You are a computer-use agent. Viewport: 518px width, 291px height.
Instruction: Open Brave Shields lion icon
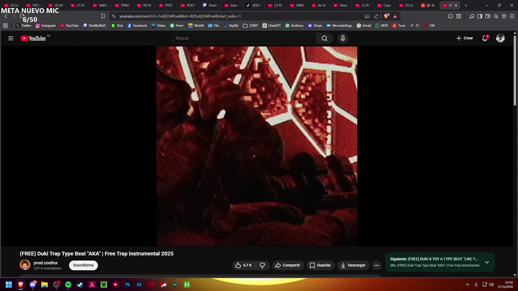[386, 16]
